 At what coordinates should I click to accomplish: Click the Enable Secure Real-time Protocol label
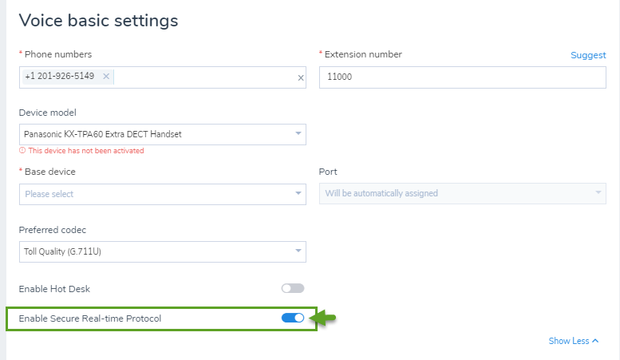coord(90,318)
